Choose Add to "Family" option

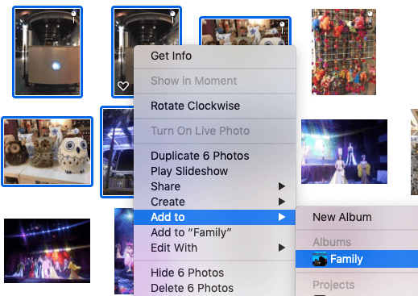point(215,232)
